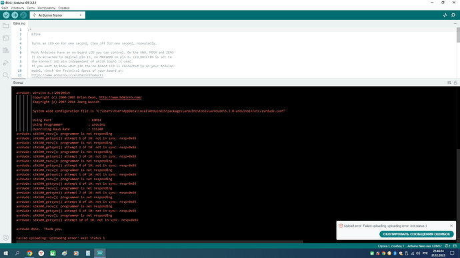Open the editor tab options ellipsis menu
460x258 pixels.
(x=455, y=23)
